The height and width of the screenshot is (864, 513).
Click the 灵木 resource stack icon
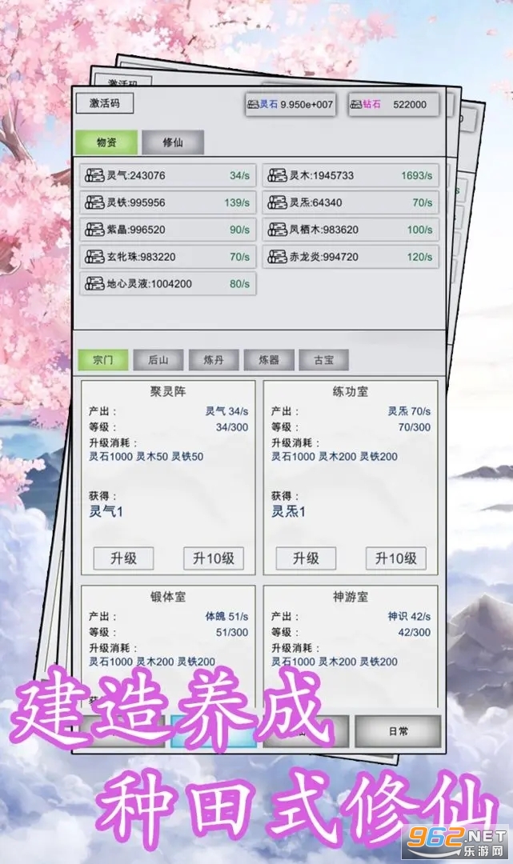pyautogui.click(x=277, y=175)
